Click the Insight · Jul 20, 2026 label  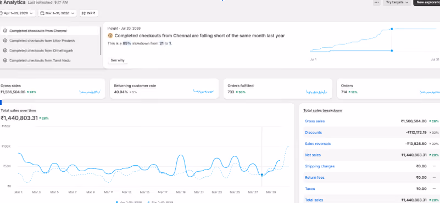[x=124, y=29]
